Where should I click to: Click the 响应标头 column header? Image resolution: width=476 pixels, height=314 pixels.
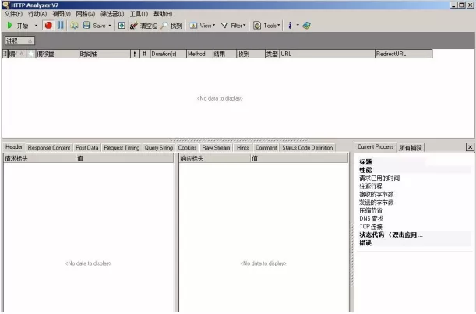[x=214, y=158]
